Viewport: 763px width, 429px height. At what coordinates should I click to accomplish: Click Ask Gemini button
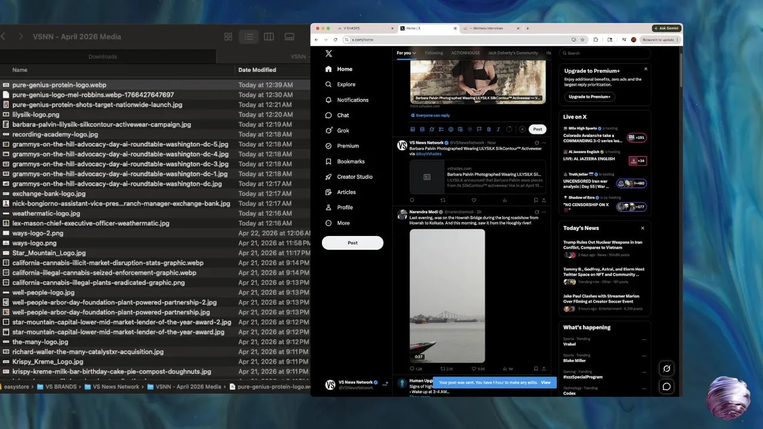[x=666, y=28]
